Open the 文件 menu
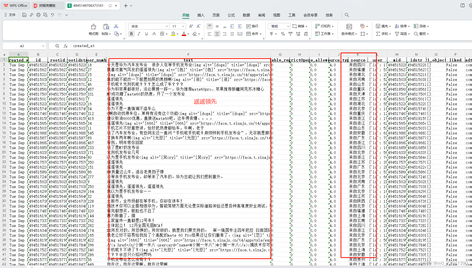The image size is (472, 268). click(x=10, y=15)
